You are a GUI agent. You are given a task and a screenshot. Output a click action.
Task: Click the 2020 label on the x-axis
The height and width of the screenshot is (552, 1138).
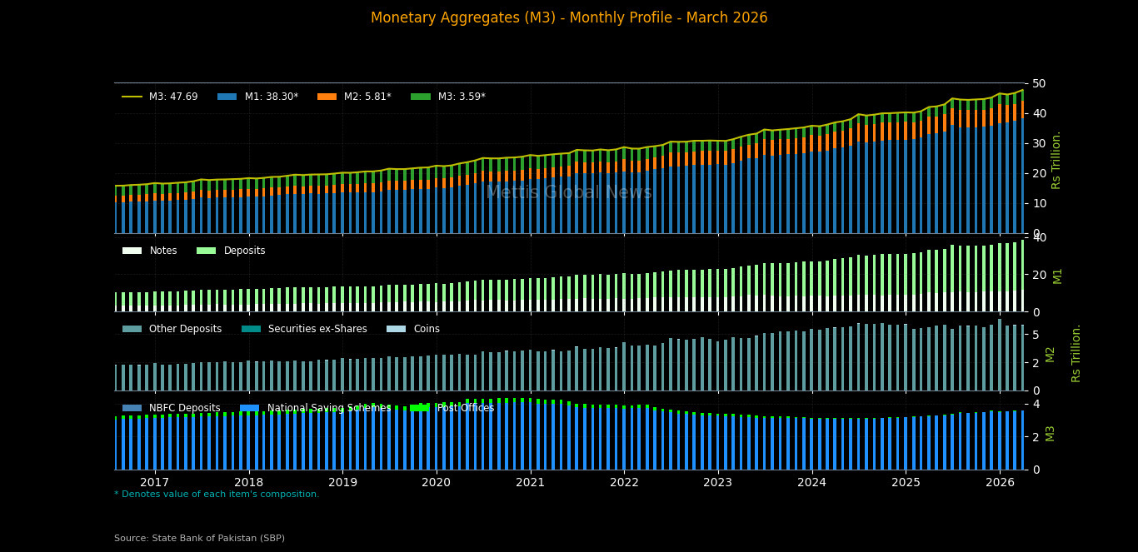(436, 482)
